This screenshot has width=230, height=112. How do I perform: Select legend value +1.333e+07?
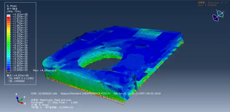[x=20, y=34]
